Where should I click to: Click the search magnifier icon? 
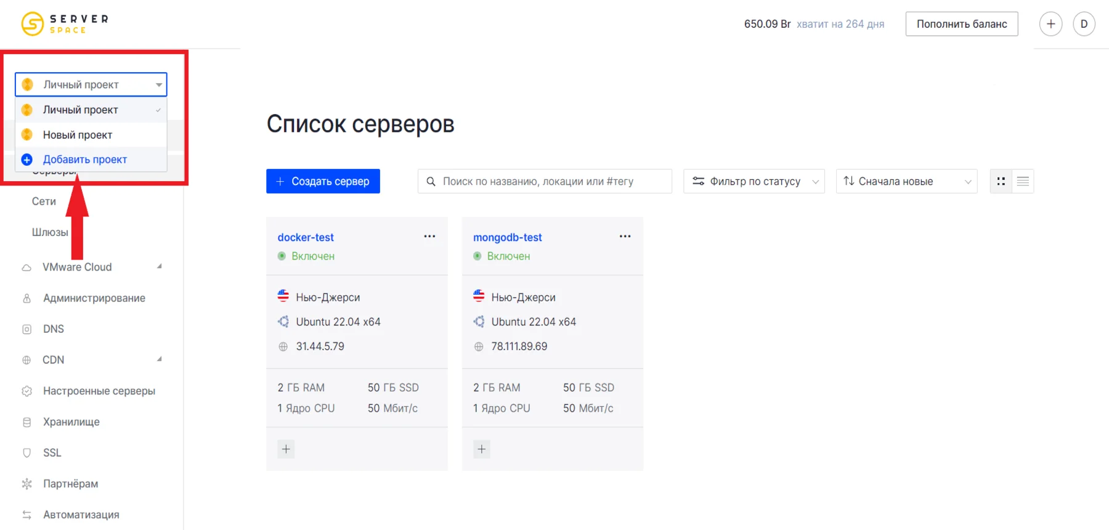click(x=431, y=181)
